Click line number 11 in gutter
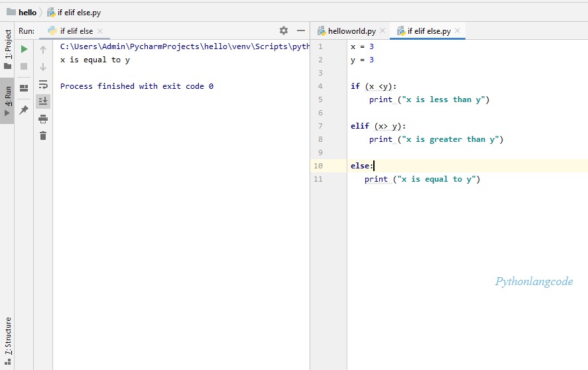The image size is (588, 370). coord(318,179)
